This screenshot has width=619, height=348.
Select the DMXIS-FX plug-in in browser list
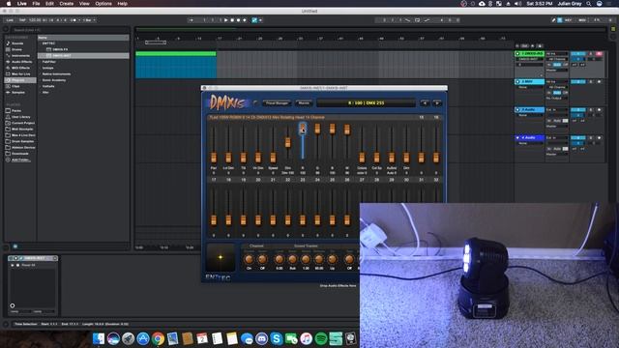(x=60, y=49)
